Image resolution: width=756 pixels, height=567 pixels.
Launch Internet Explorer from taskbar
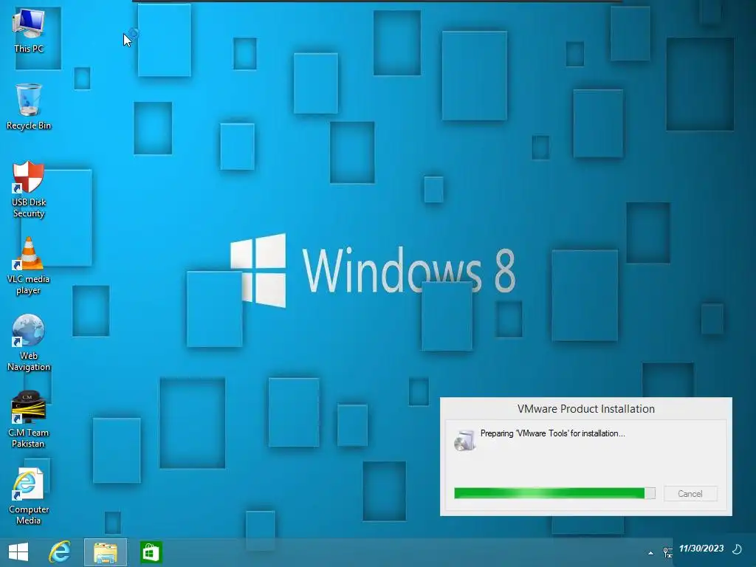tap(60, 552)
